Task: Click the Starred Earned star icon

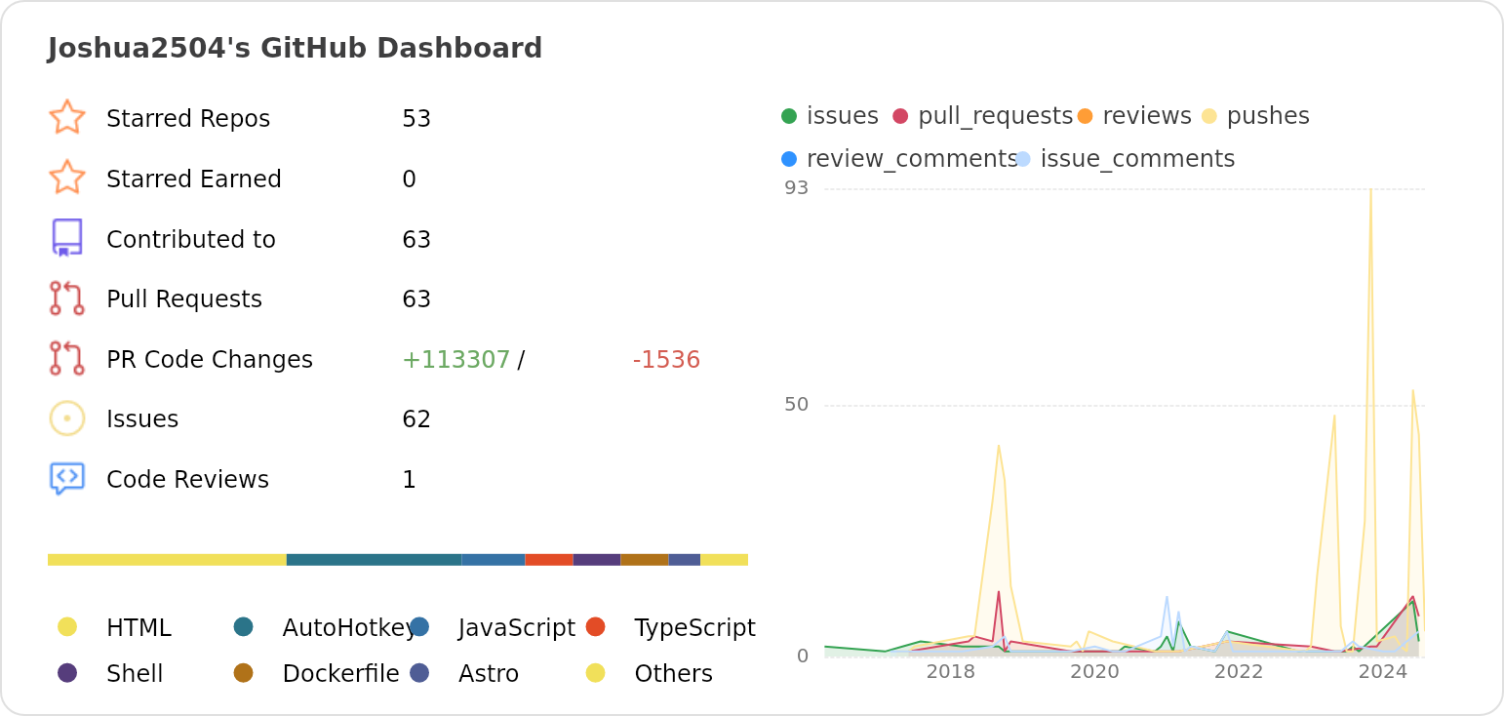Action: (67, 179)
